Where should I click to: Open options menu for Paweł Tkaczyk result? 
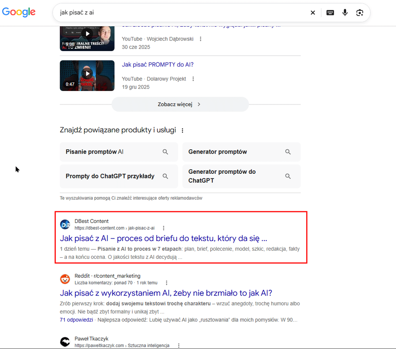[179, 346]
